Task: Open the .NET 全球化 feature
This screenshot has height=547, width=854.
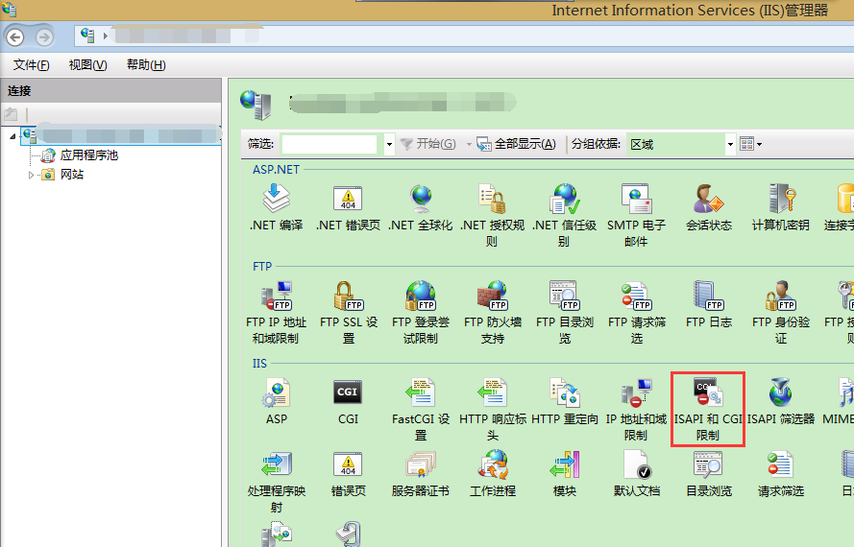Action: pos(421,207)
